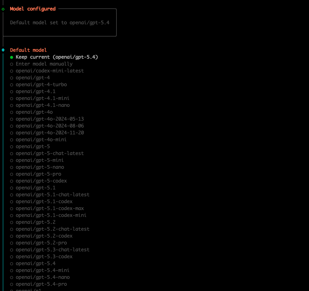Viewport: 309px width, 291px height.
Task: Choose openai/gpt-4.1-nano as default
Action: coord(43,105)
